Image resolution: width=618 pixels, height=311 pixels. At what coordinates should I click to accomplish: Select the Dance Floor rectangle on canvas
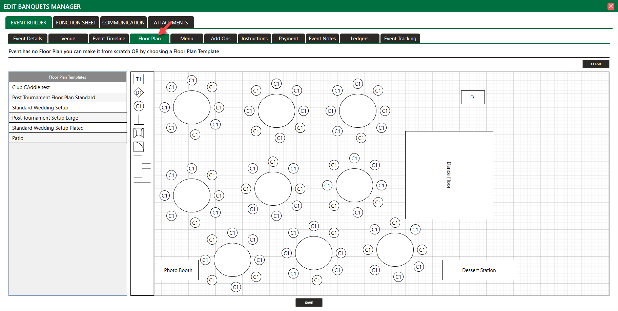(x=449, y=175)
